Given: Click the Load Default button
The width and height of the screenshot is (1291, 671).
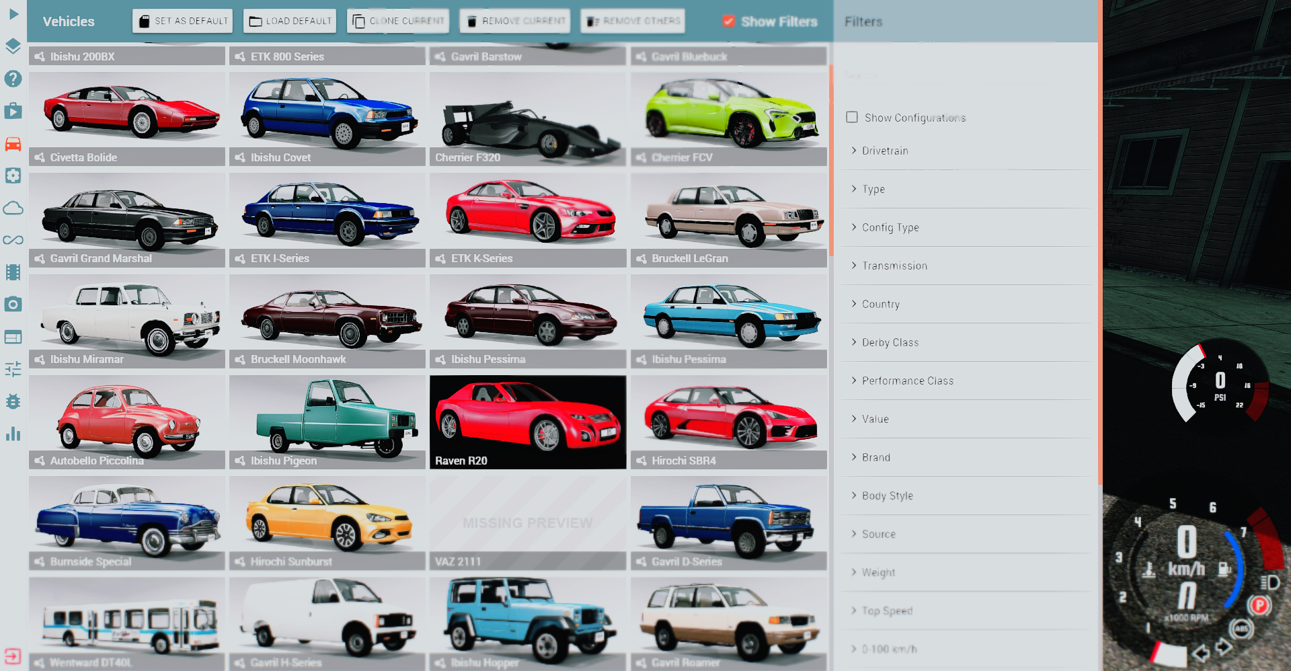Looking at the screenshot, I should (290, 21).
